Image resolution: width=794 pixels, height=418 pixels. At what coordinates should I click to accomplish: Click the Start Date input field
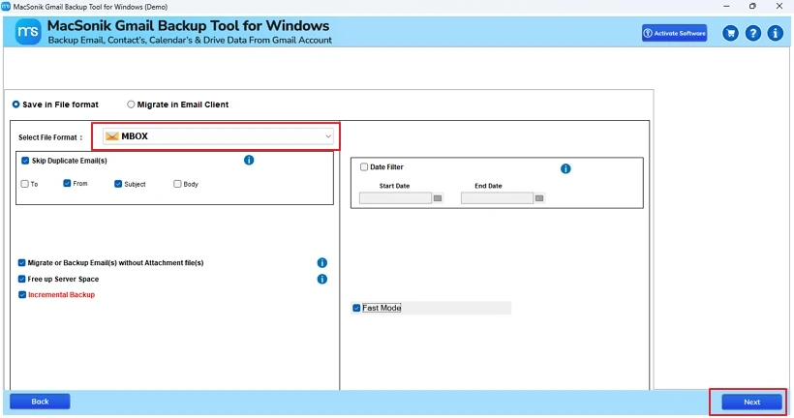395,198
